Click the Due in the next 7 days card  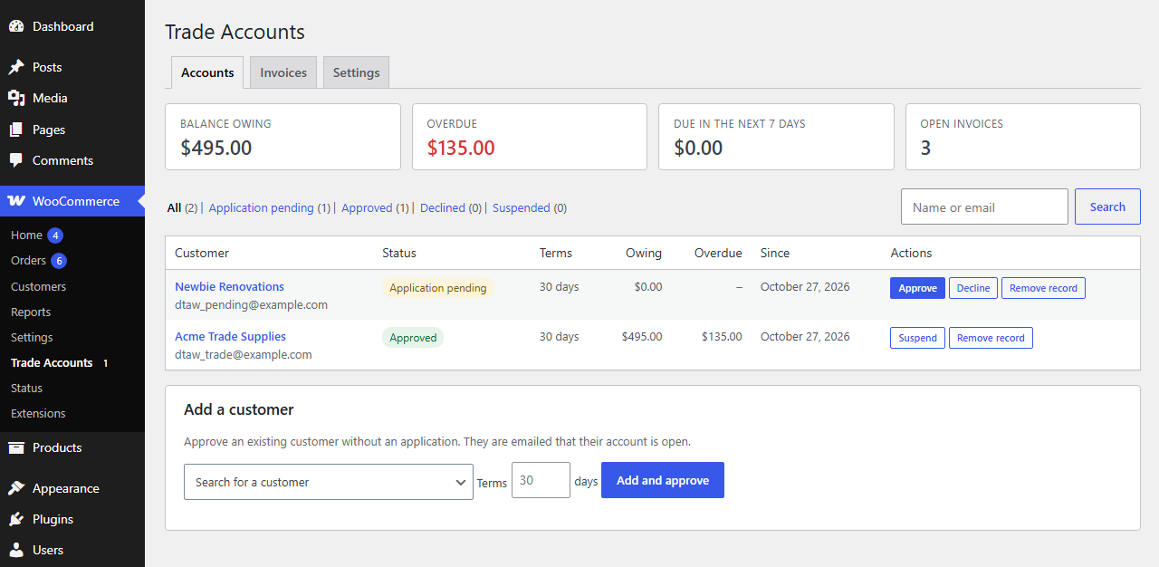pos(776,137)
